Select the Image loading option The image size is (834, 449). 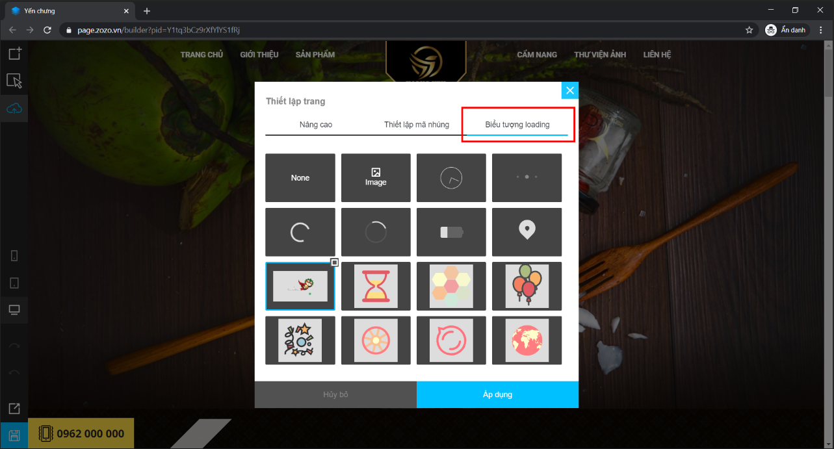click(376, 178)
